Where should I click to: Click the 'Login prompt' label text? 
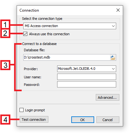pyautogui.click(x=35, y=110)
